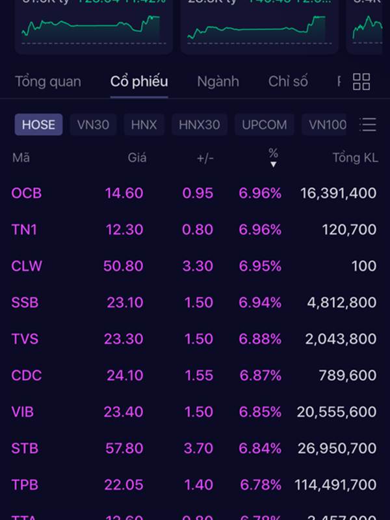Switch to the Ngành tab
The image size is (390, 520).
[218, 82]
